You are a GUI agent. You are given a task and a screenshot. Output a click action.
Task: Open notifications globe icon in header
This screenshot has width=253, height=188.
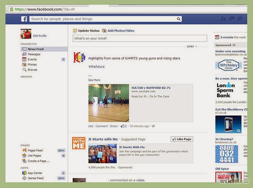(240, 19)
